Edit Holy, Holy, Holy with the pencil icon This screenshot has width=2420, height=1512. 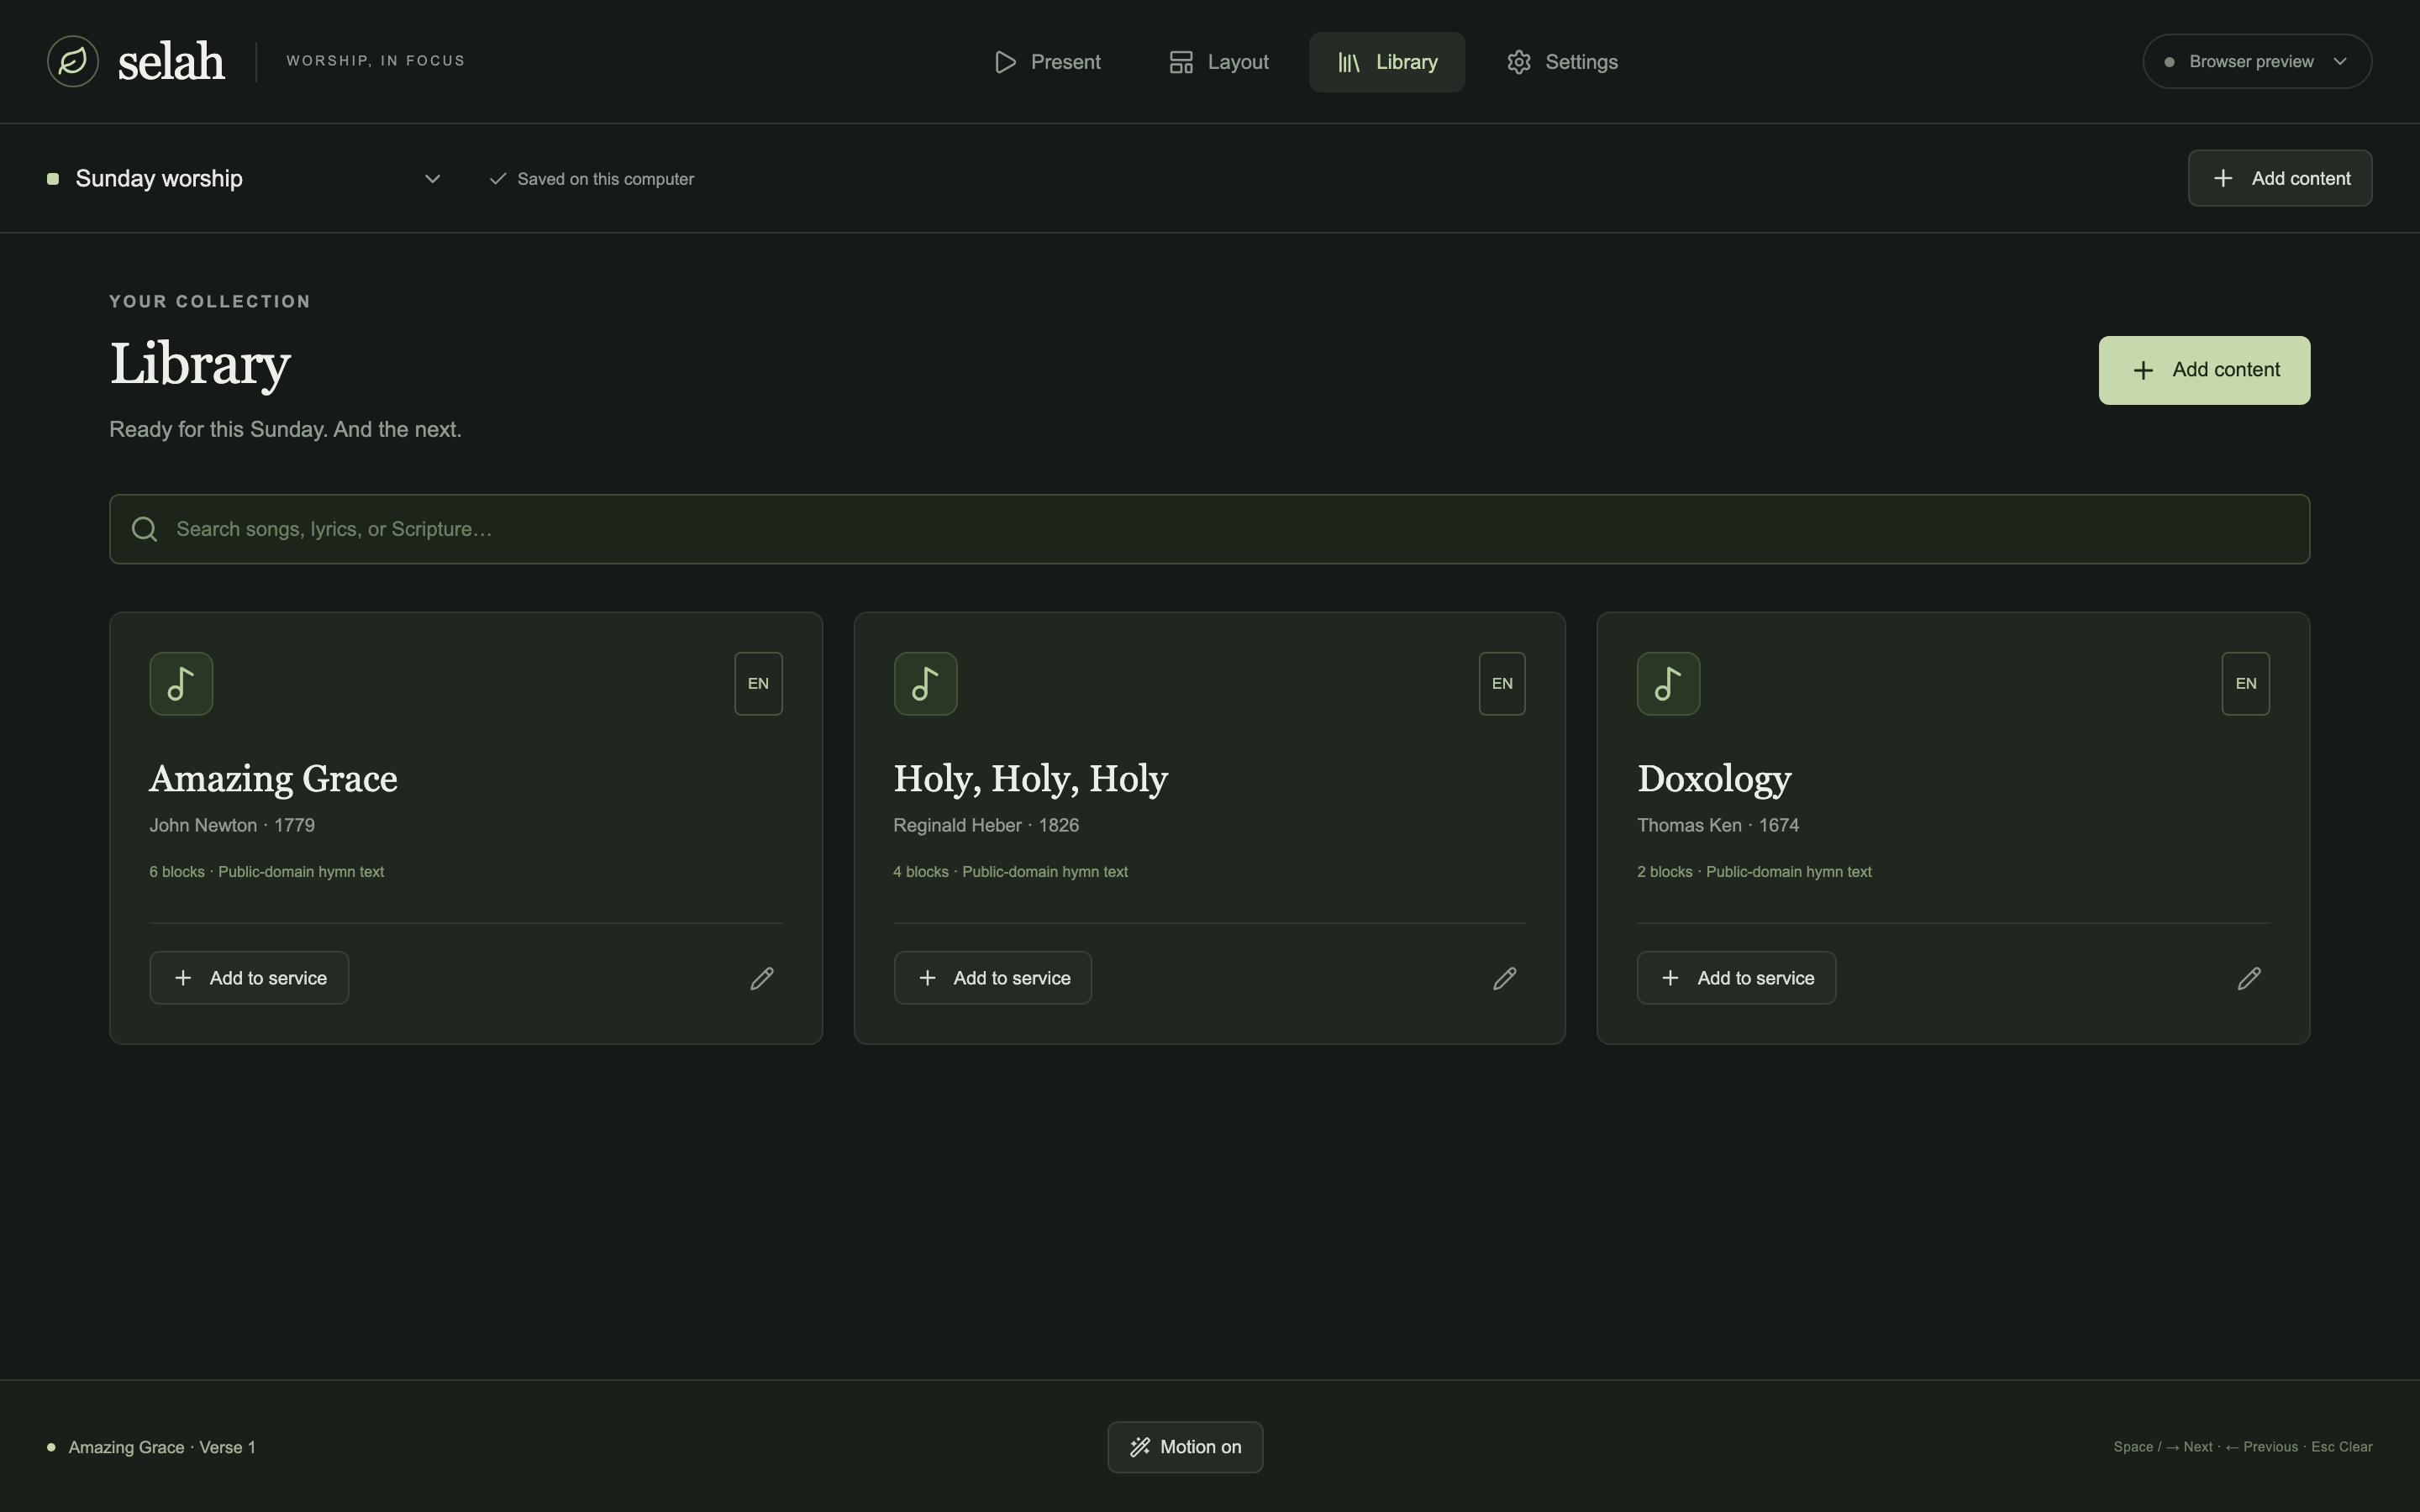tap(1505, 978)
